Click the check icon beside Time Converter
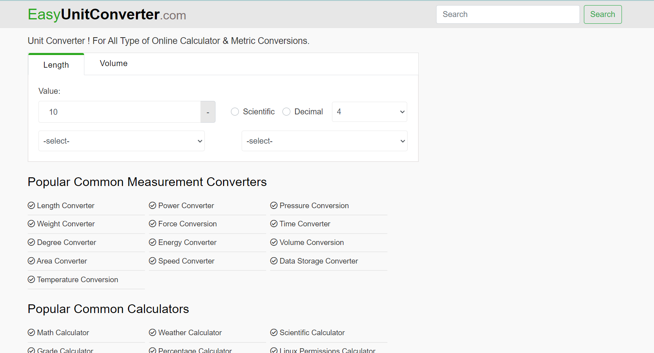654x353 pixels. (x=274, y=224)
